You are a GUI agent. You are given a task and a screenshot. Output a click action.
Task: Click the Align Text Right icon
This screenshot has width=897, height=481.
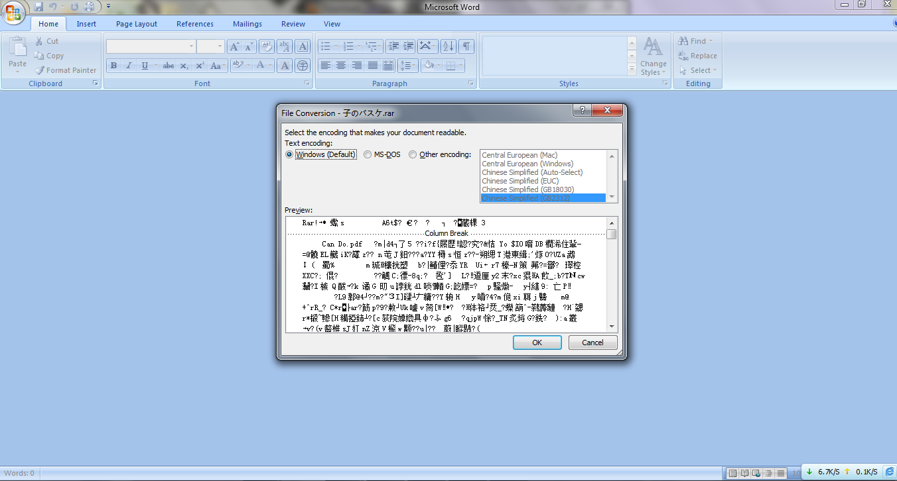357,66
